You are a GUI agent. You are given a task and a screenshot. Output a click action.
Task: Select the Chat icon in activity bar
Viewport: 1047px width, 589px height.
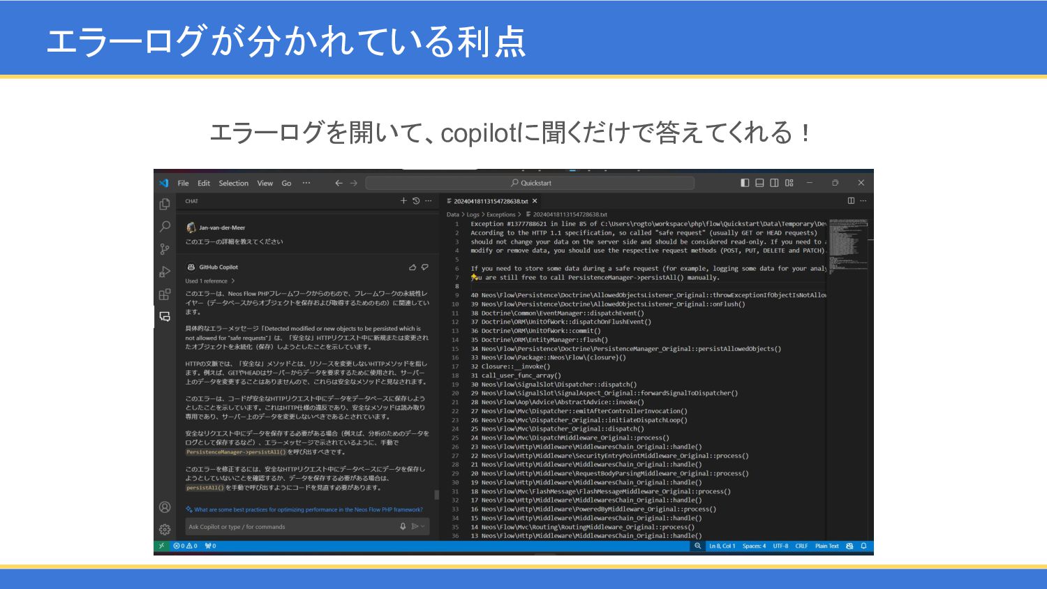(x=165, y=316)
